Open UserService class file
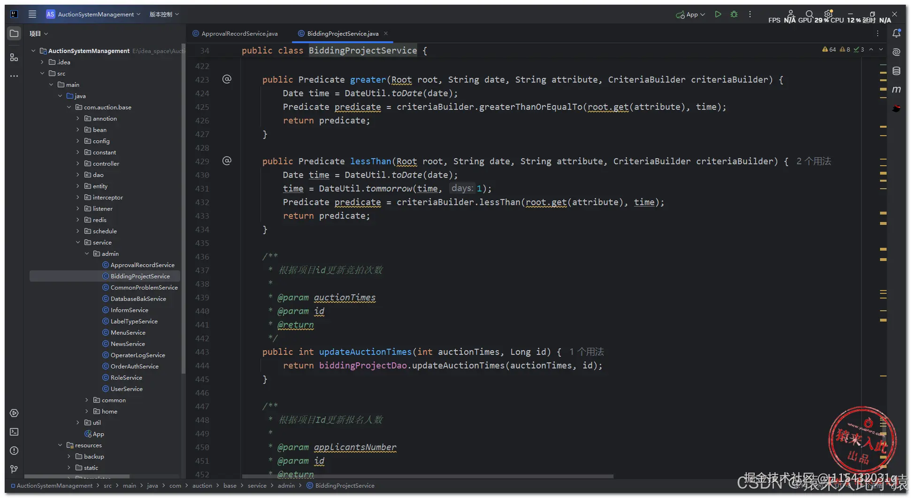Image resolution: width=911 pixels, height=498 pixels. pyautogui.click(x=126, y=389)
